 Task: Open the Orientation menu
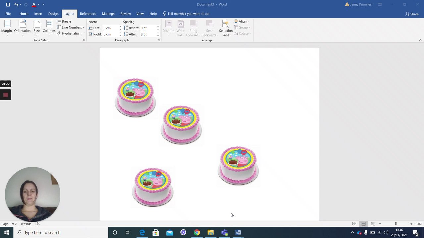[x=22, y=28]
